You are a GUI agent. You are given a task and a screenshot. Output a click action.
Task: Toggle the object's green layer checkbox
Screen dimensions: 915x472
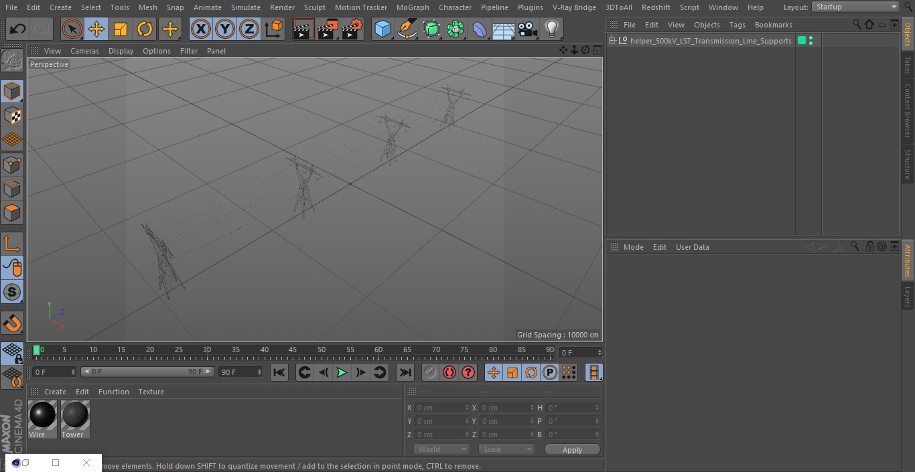tap(802, 41)
